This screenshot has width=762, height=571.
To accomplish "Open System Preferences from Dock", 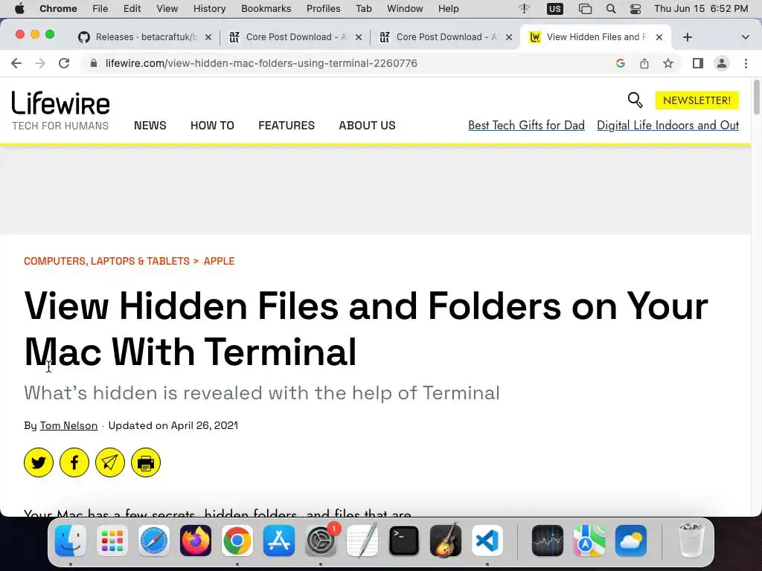I will [321, 541].
